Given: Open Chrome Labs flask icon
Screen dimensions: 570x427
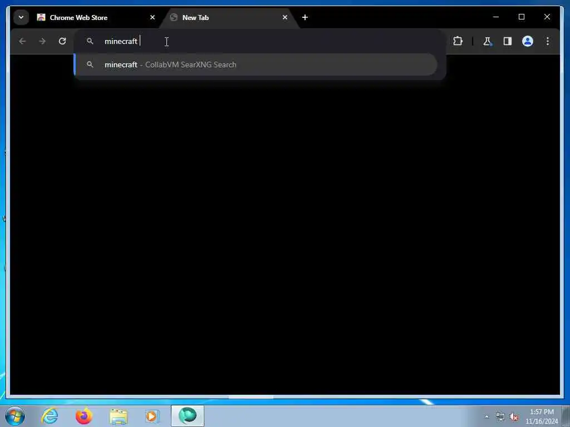Looking at the screenshot, I should (x=488, y=41).
